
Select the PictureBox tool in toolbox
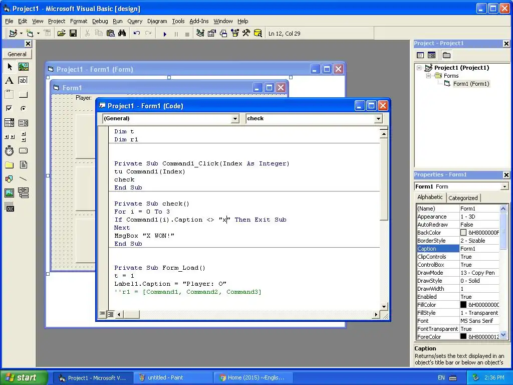tap(23, 67)
